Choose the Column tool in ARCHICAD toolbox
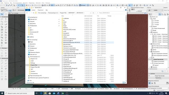169x95 pixels. [x=6, y=19]
